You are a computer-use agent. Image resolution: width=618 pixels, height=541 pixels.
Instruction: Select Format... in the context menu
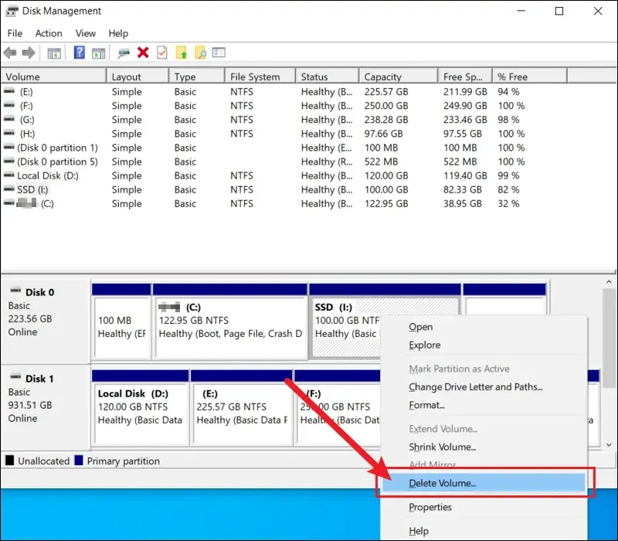426,405
